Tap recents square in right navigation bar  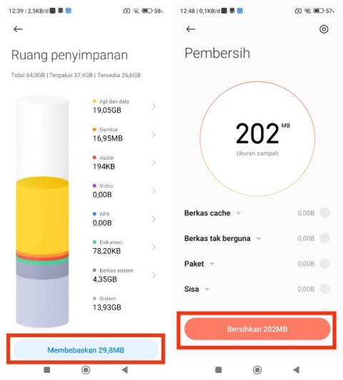click(219, 370)
